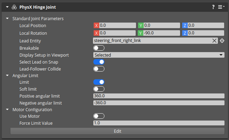The height and width of the screenshot is (140, 229).
Task: Click the Force Limit Value field
Action: coord(159,123)
